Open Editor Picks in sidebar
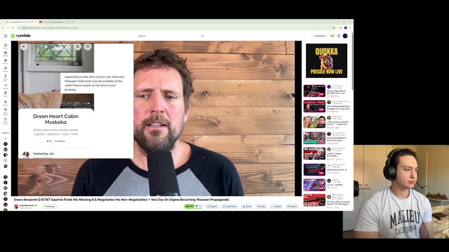 pyautogui.click(x=5, y=78)
